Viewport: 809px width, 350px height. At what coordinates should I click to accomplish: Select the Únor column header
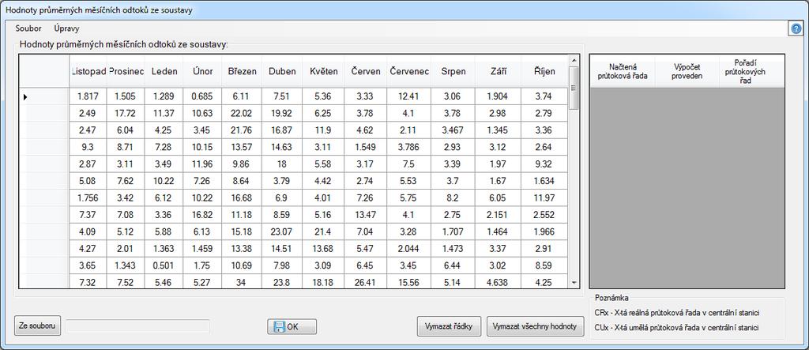(202, 71)
